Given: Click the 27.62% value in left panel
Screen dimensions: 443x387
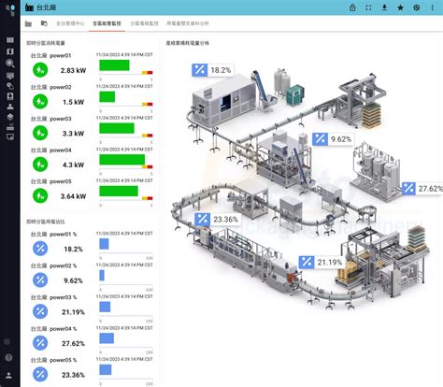Looking at the screenshot, I should tap(73, 343).
